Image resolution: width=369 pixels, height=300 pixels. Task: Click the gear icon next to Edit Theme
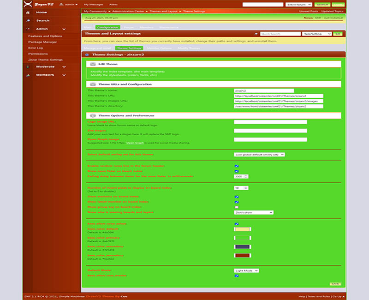pyautogui.click(x=93, y=64)
